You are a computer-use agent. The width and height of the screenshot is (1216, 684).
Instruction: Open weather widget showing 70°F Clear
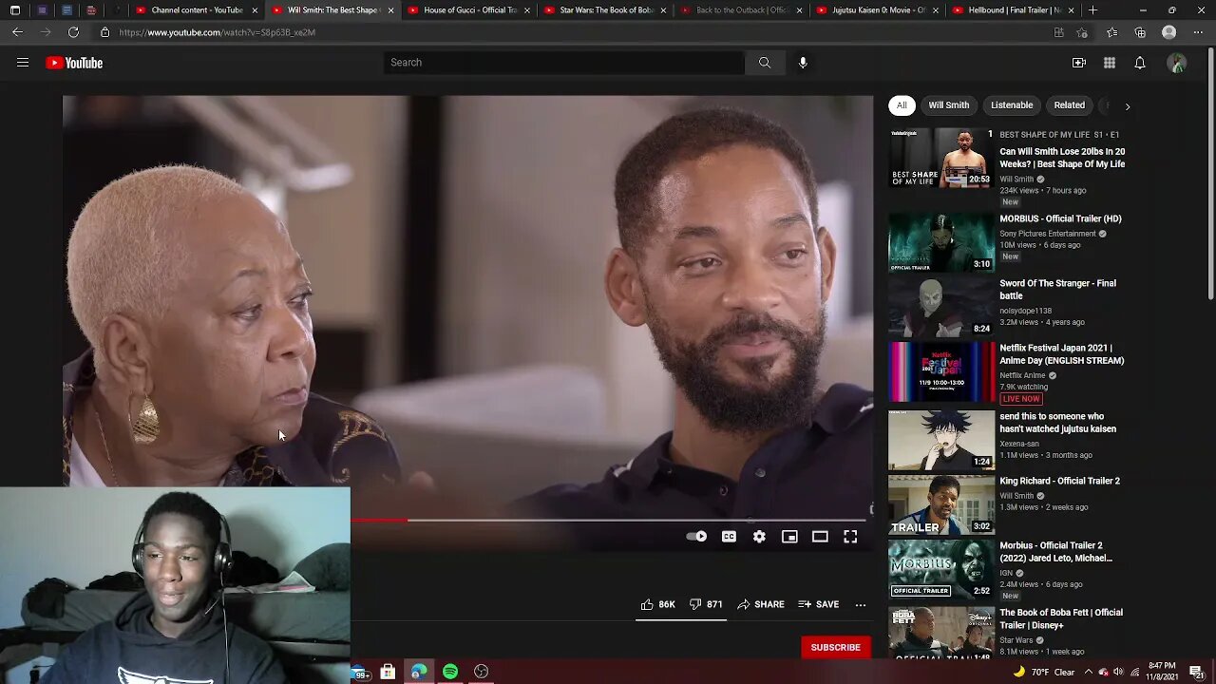(x=1042, y=673)
